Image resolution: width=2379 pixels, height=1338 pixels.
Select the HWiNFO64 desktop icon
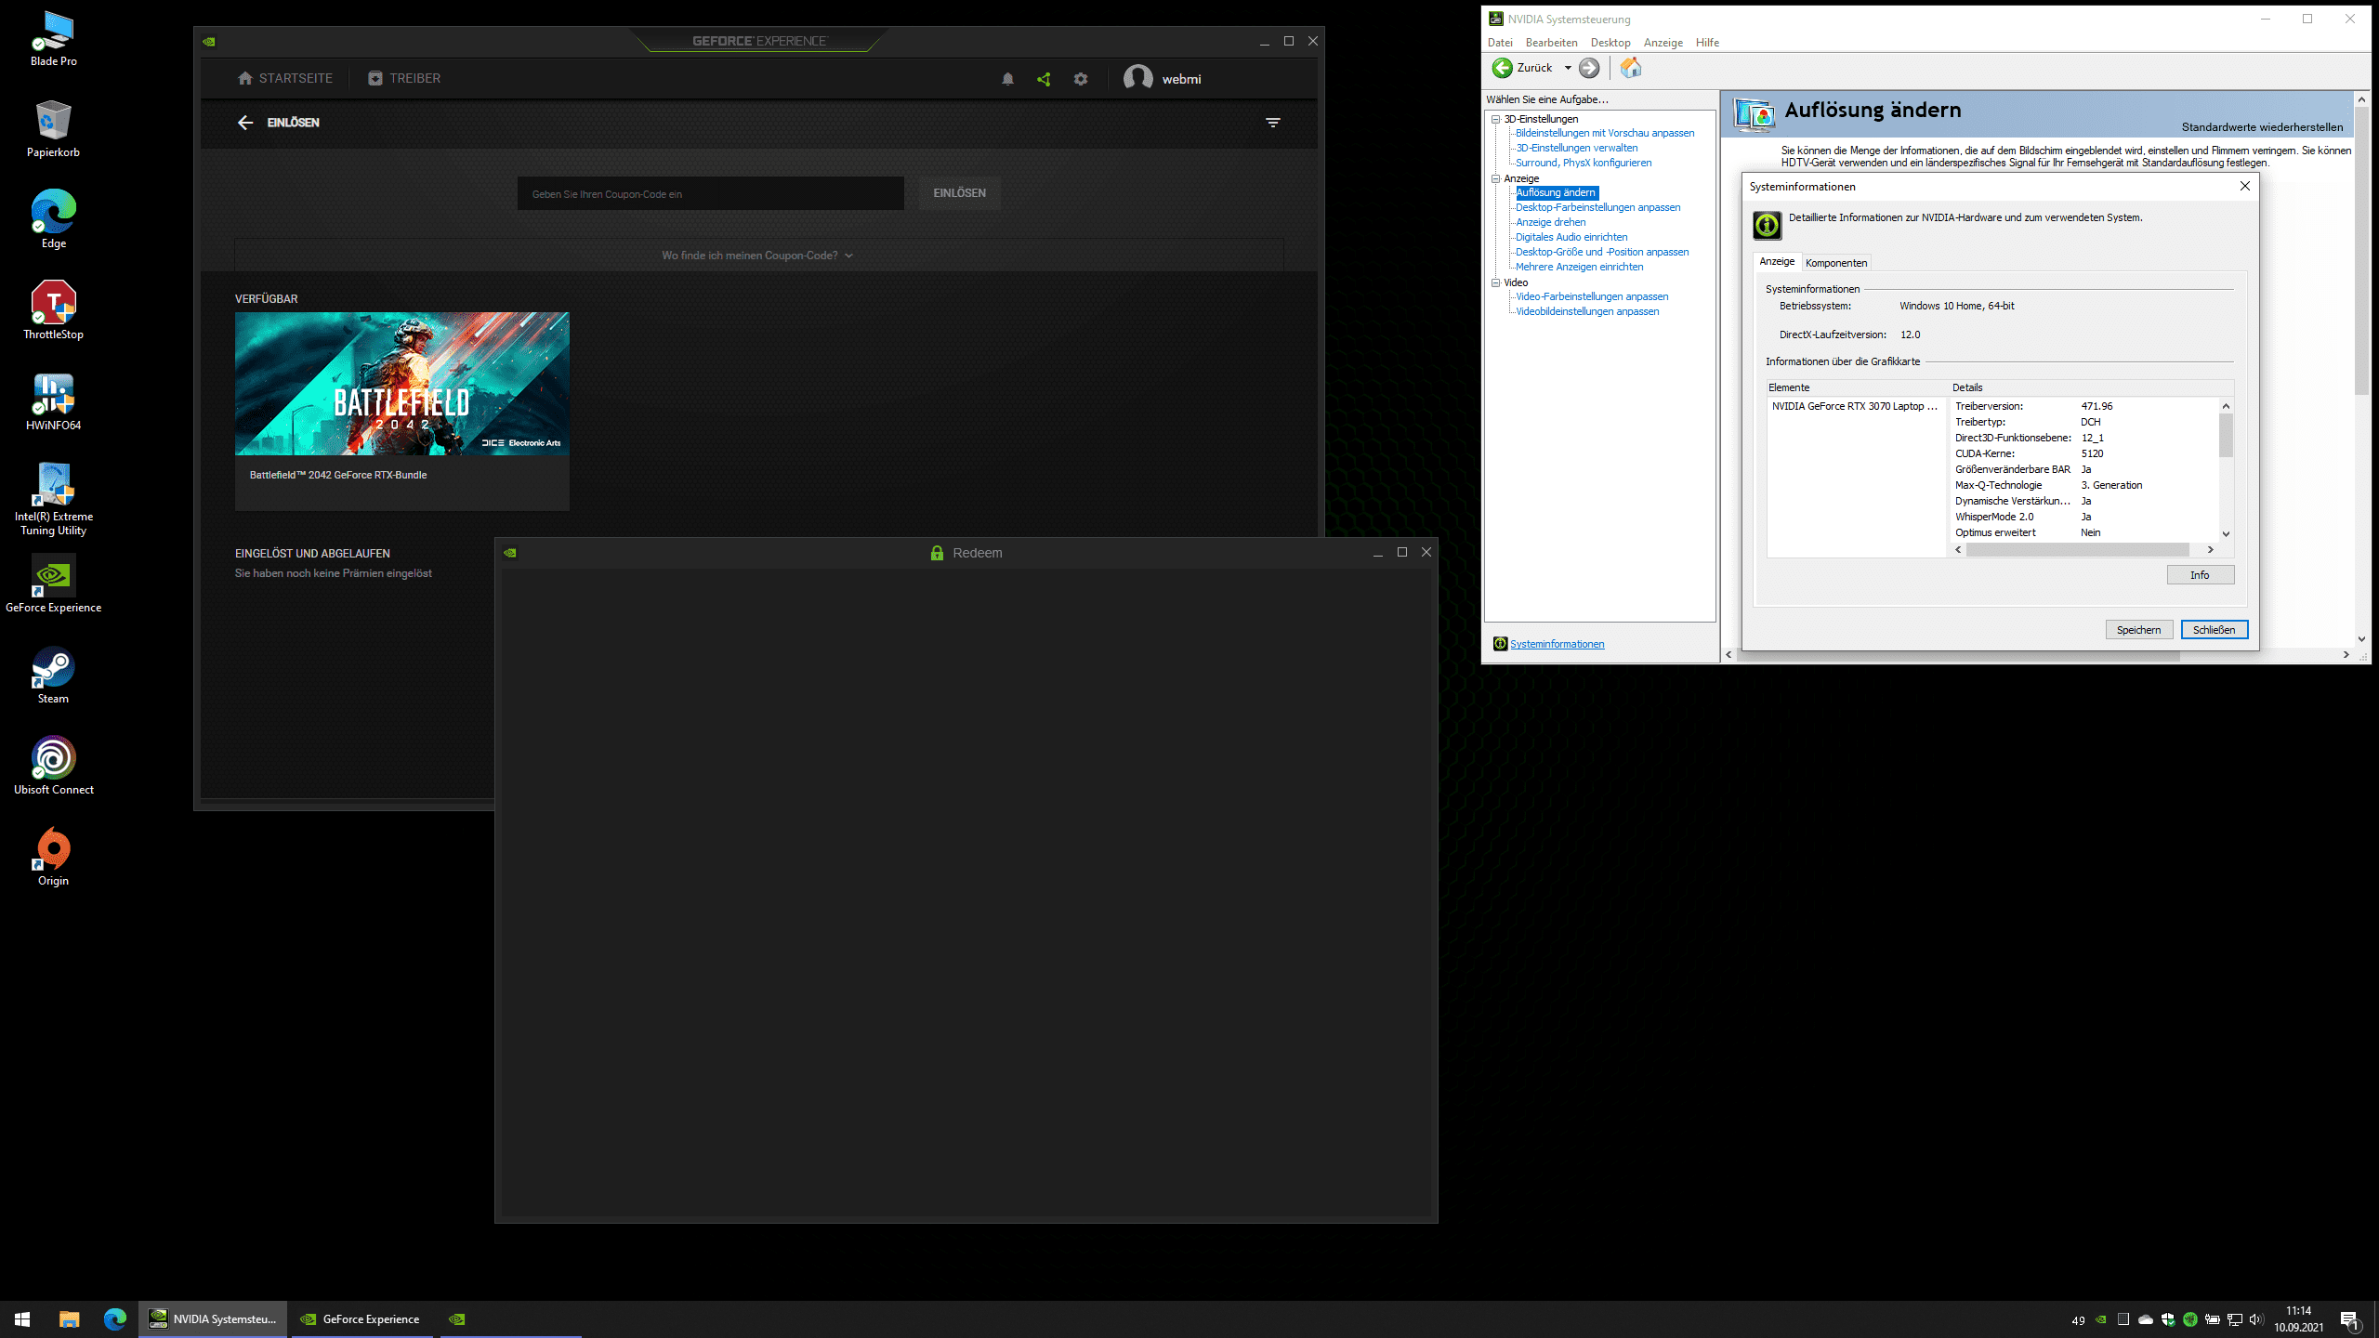53,402
